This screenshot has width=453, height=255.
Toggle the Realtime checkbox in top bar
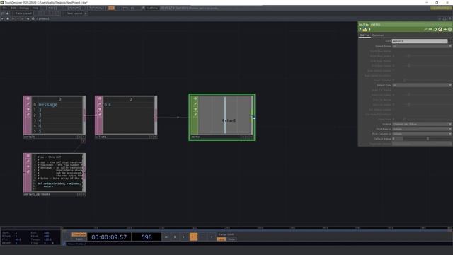(144, 8)
